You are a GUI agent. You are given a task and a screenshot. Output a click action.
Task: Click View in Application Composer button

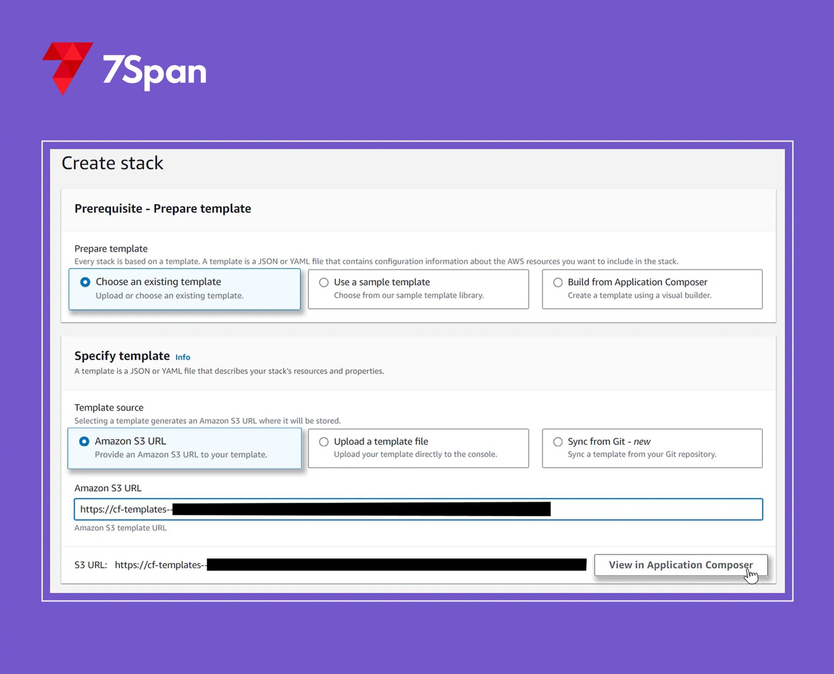[x=681, y=565]
